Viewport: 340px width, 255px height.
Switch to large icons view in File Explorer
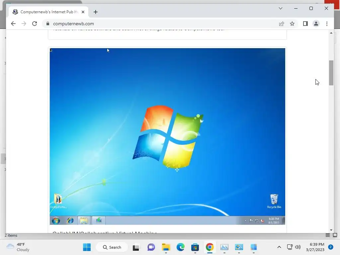pyautogui.click(x=335, y=235)
